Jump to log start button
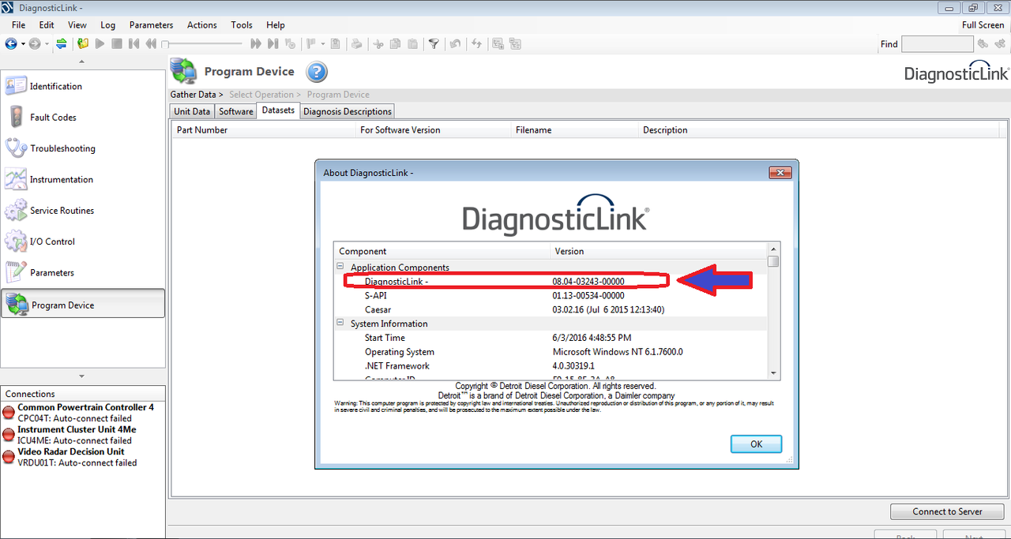Image resolution: width=1011 pixels, height=539 pixels. click(133, 44)
